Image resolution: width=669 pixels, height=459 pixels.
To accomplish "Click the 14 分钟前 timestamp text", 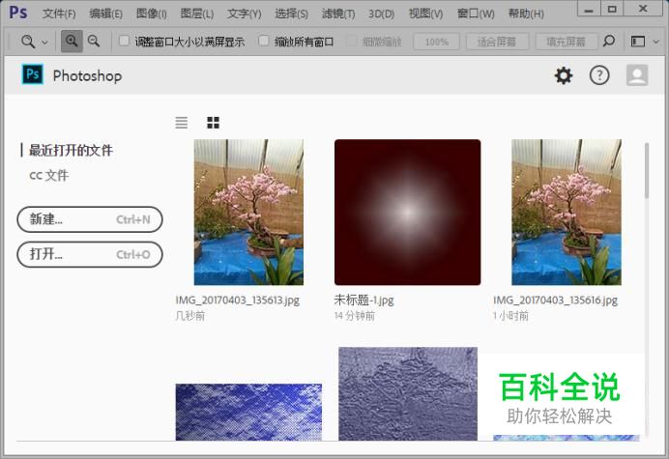I will [x=355, y=316].
